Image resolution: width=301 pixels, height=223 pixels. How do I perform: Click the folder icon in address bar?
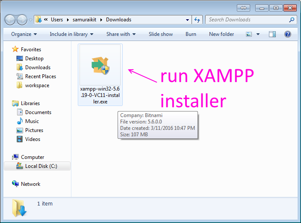pyautogui.click(x=38, y=20)
